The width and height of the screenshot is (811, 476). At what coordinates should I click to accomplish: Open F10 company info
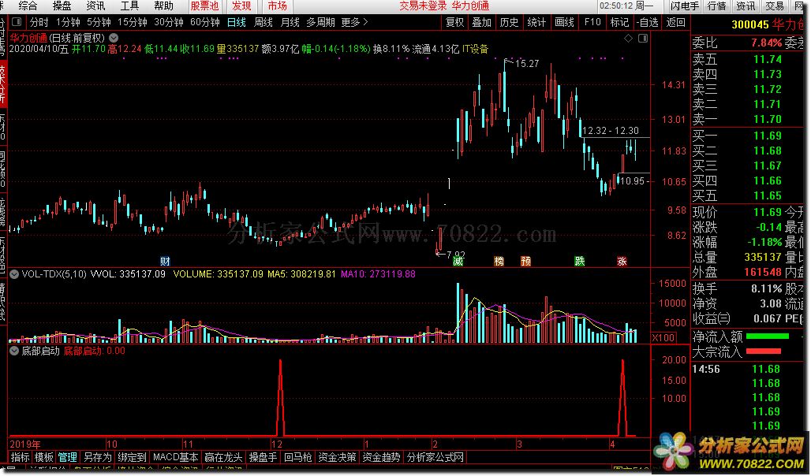point(592,22)
